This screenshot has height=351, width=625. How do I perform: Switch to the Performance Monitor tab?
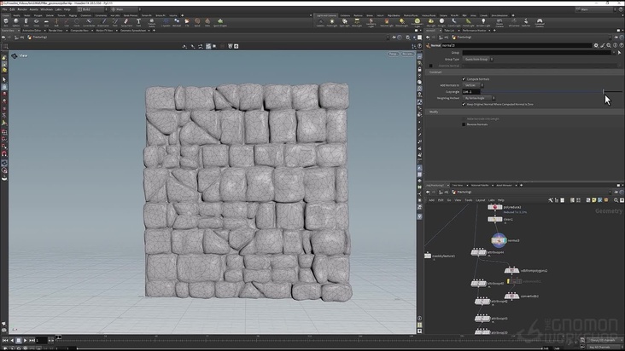pos(475,30)
